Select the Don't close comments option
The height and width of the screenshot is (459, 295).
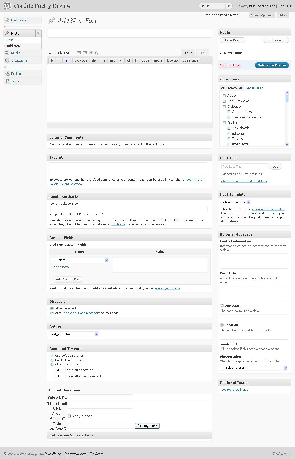[x=52, y=360]
